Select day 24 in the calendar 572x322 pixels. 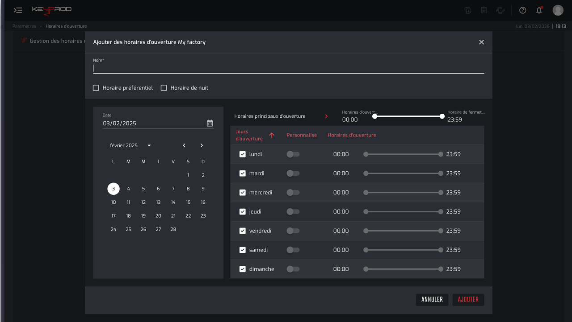[x=114, y=229]
